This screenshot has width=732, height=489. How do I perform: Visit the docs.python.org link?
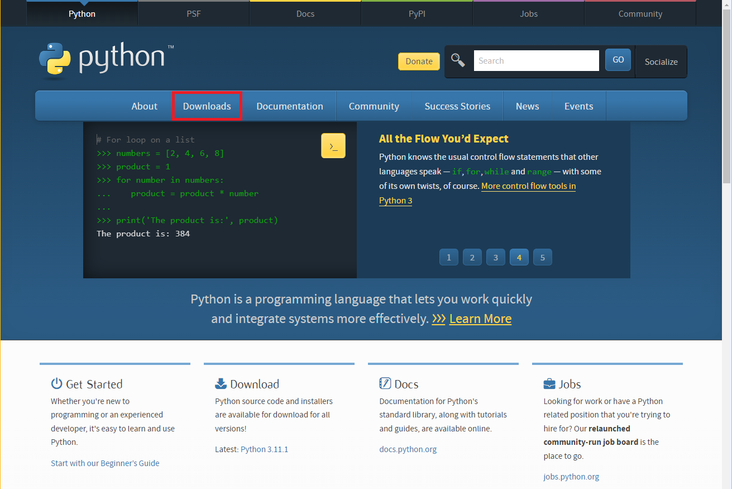pos(408,449)
